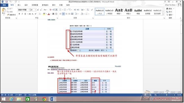The height and width of the screenshot is (103, 184).
Task: Apply red font color
Action: point(49,14)
